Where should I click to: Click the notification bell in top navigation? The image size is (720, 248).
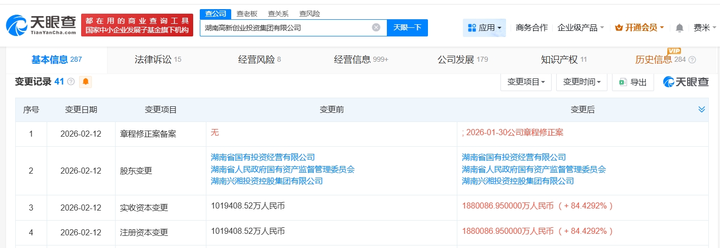tap(679, 28)
